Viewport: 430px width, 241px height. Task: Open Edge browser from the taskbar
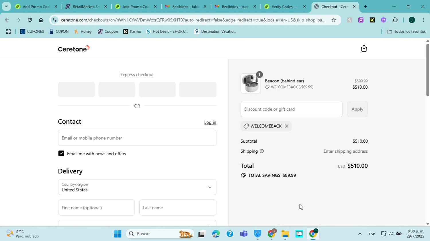click(216, 234)
